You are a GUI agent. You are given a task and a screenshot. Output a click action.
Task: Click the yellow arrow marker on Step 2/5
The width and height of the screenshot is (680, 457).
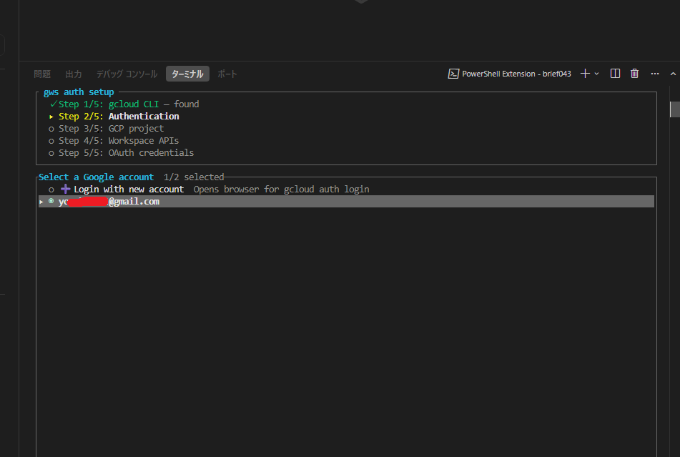[x=51, y=117]
